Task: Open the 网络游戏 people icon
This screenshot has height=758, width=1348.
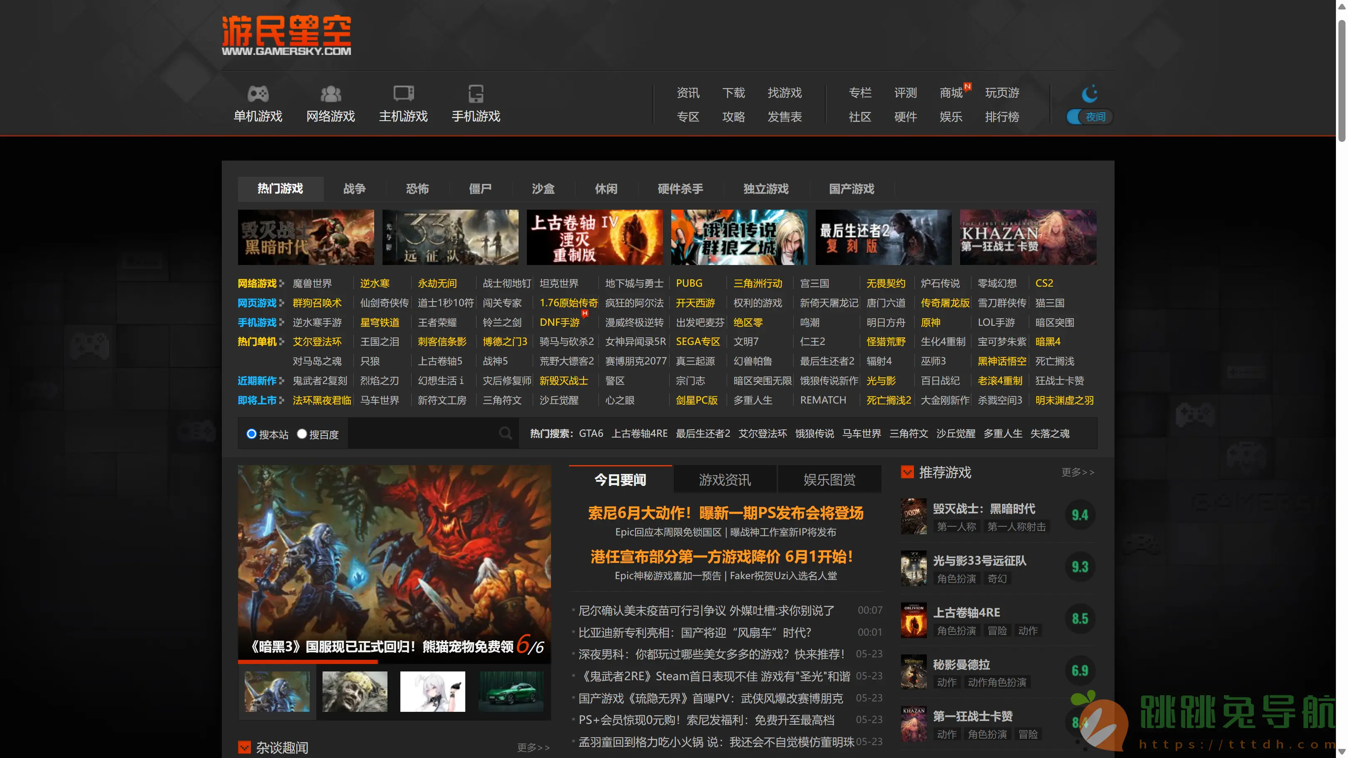Action: tap(330, 94)
